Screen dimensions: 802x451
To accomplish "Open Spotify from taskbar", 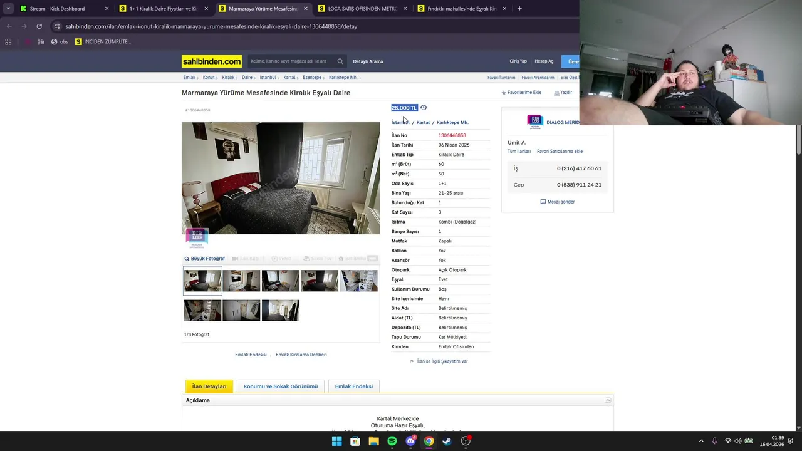I will pyautogui.click(x=392, y=441).
